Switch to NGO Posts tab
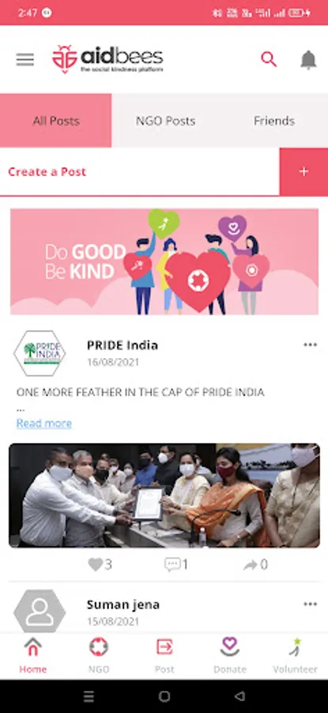The height and width of the screenshot is (713, 328). pos(166,120)
